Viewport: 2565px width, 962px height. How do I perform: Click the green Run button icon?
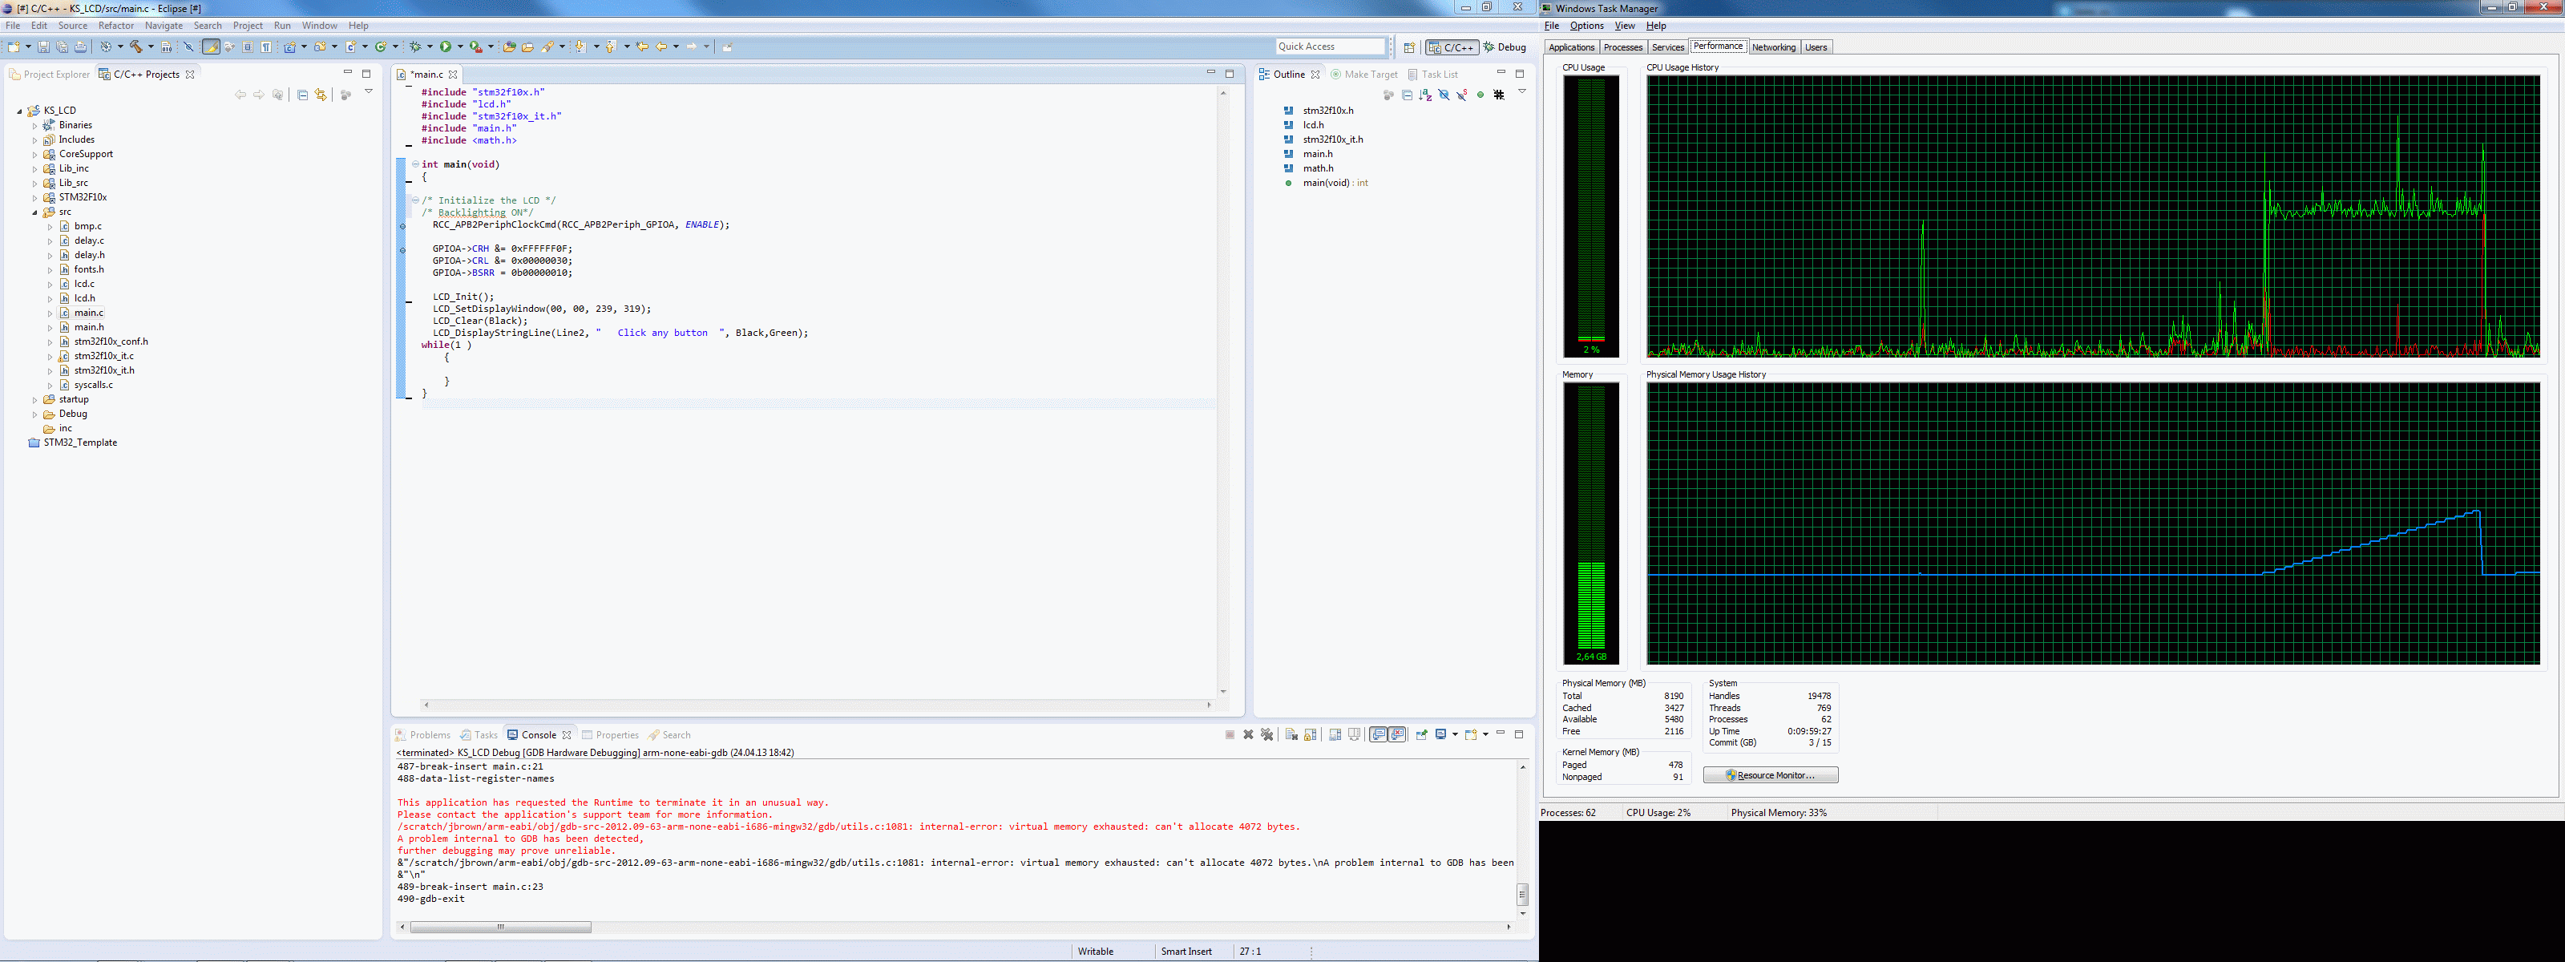446,46
